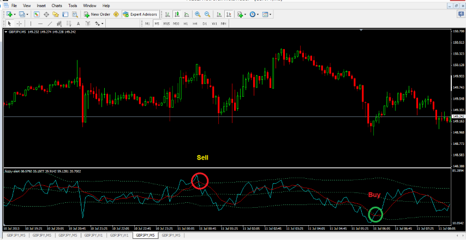Open the chat icon at top right
The height and width of the screenshot is (240, 466).
tap(462, 14)
